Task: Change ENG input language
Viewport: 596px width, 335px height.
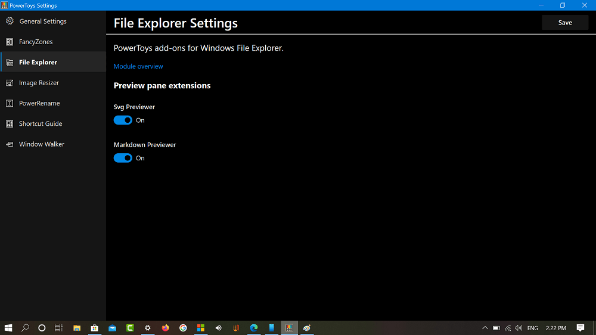Action: tap(532, 328)
